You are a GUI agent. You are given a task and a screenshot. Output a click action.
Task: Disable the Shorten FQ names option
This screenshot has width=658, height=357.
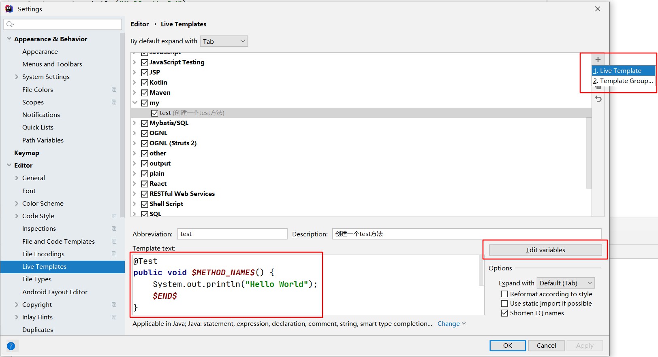click(x=504, y=313)
